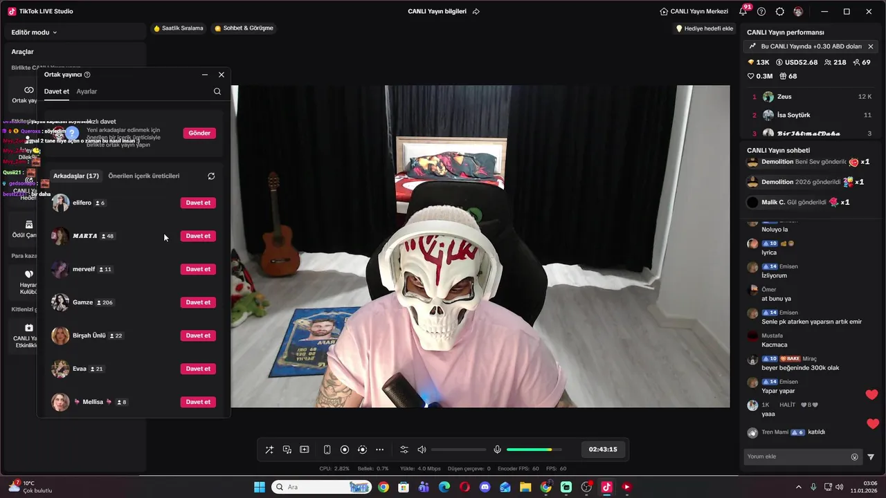Invite mervelf with Davet et
886x498 pixels.
pyautogui.click(x=198, y=269)
